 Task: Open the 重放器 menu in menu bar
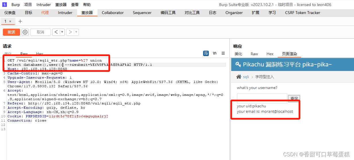61,5
